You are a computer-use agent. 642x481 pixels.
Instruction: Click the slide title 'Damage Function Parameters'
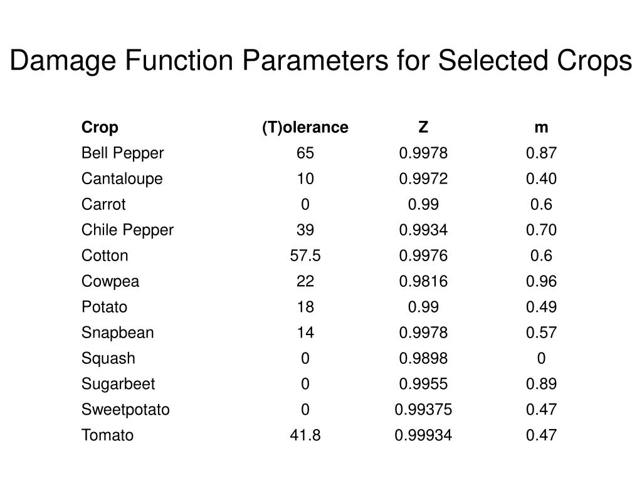[199, 61]
